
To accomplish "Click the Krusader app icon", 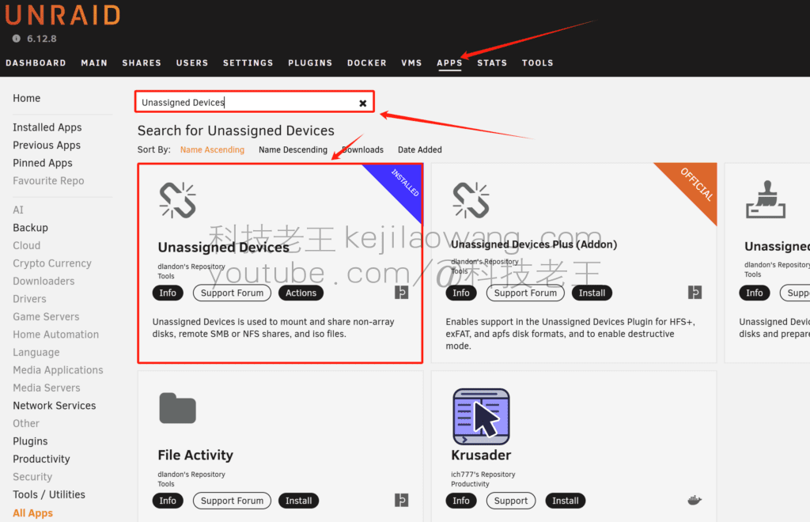I will (481, 417).
